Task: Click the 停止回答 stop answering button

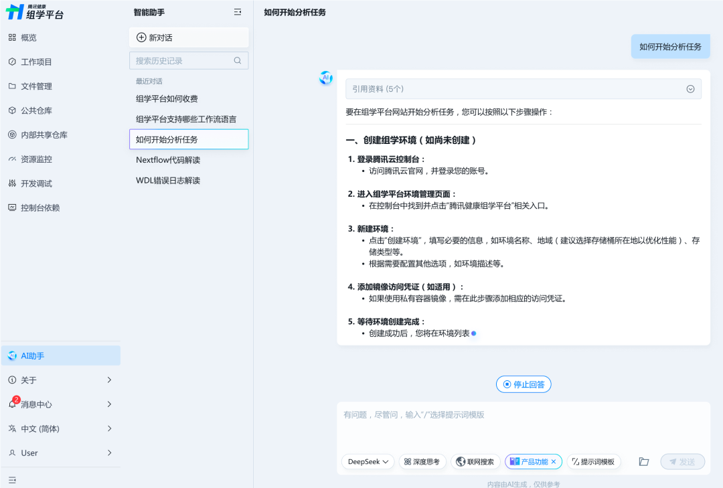Action: (x=524, y=384)
